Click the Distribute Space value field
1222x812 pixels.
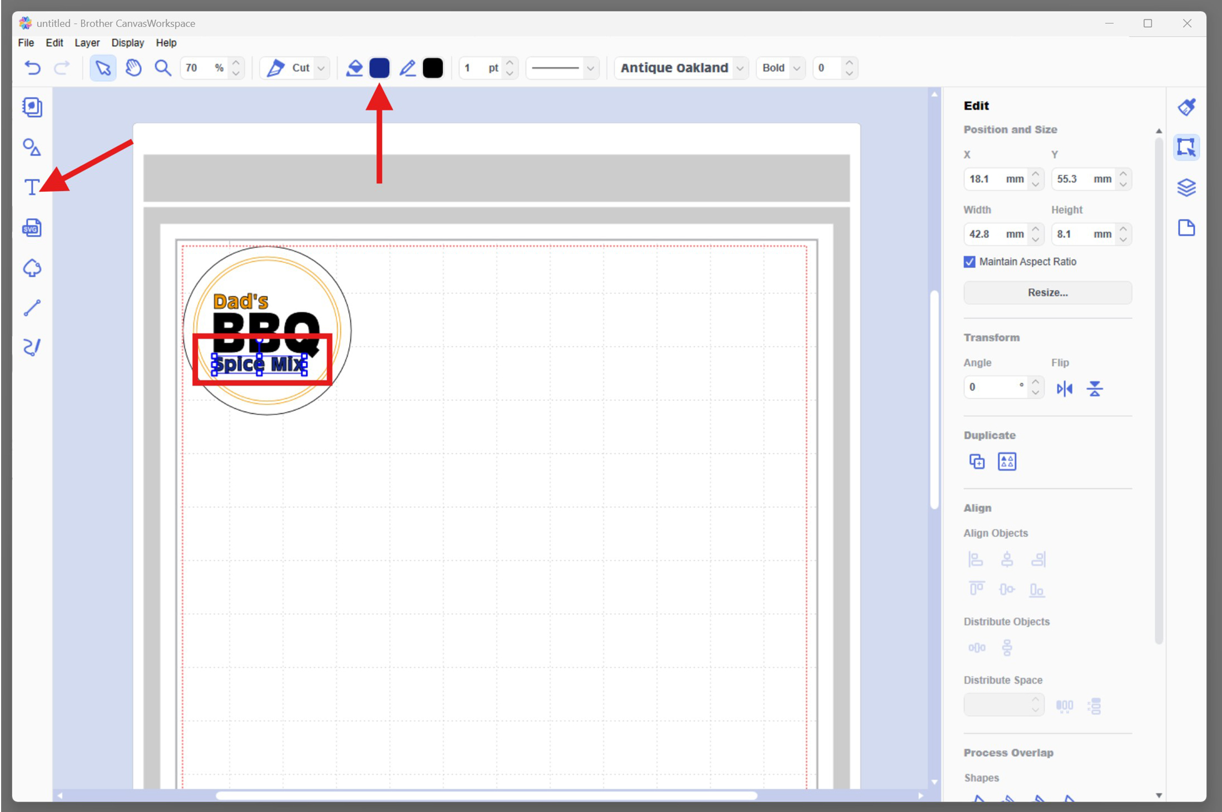click(x=996, y=705)
